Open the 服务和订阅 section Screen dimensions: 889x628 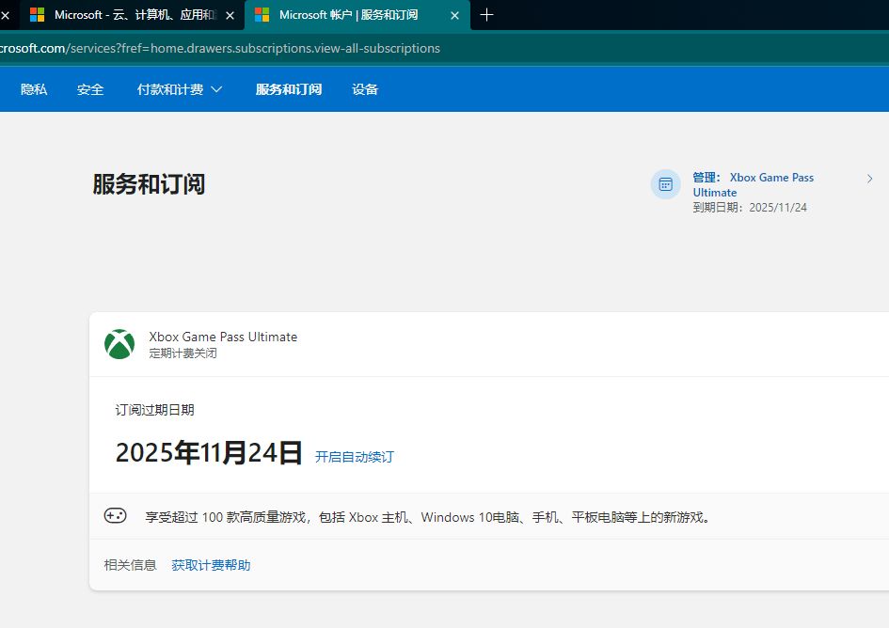click(288, 88)
